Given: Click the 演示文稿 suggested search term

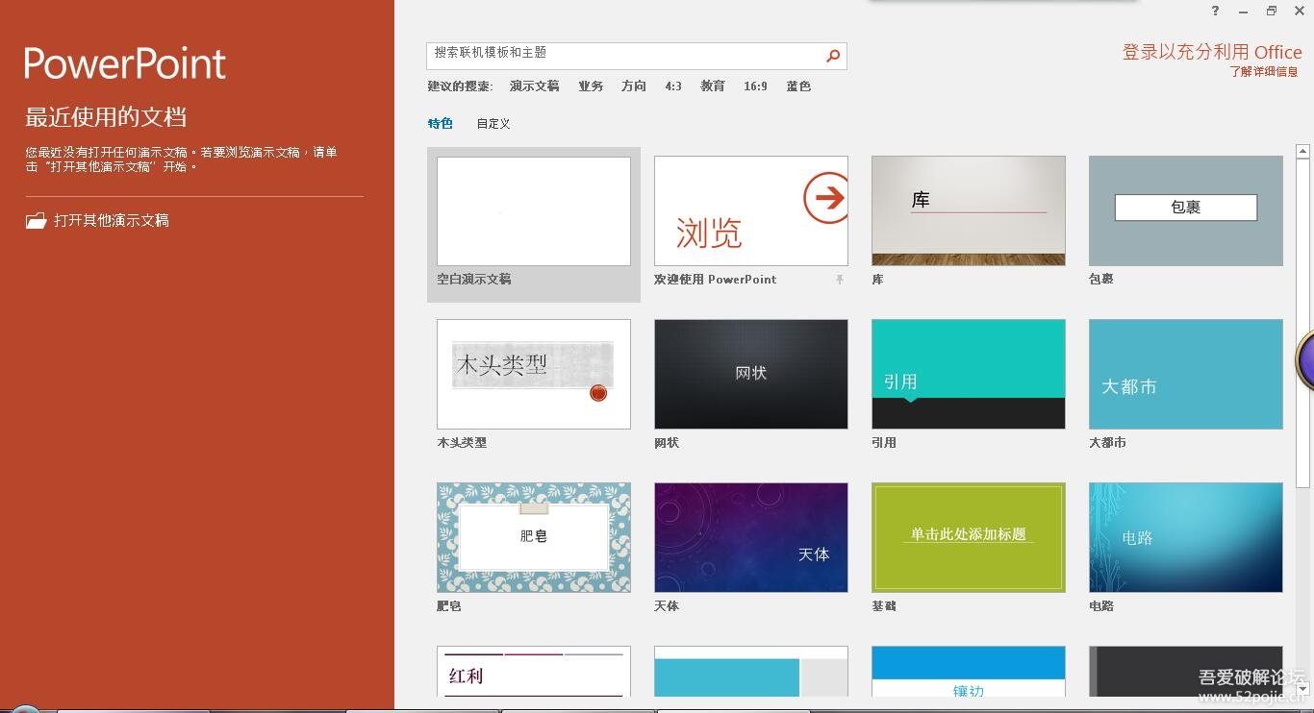Looking at the screenshot, I should tap(534, 86).
